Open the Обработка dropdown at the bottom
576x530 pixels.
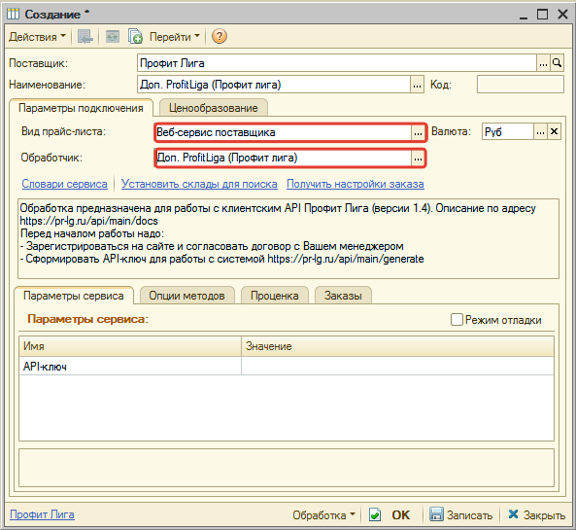pos(323,514)
